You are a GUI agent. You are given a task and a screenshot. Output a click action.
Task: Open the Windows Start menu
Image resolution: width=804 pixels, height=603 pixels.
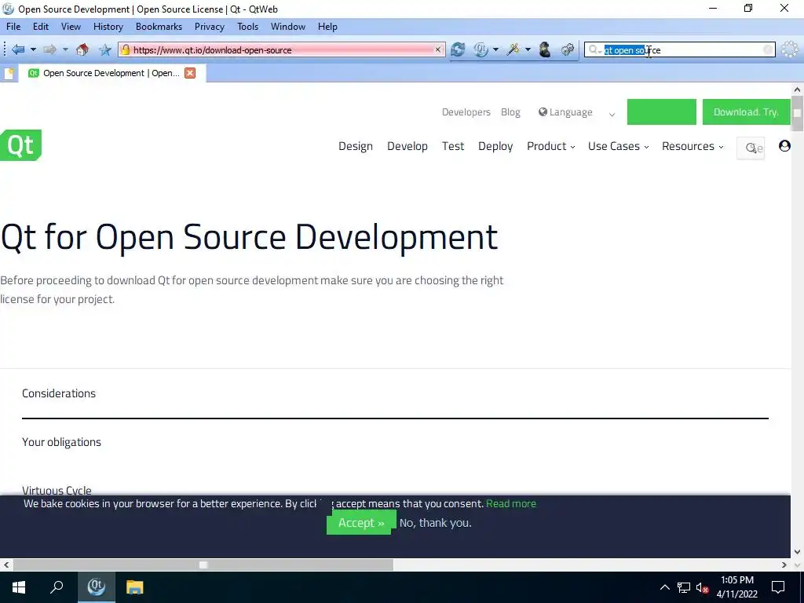[x=19, y=587]
